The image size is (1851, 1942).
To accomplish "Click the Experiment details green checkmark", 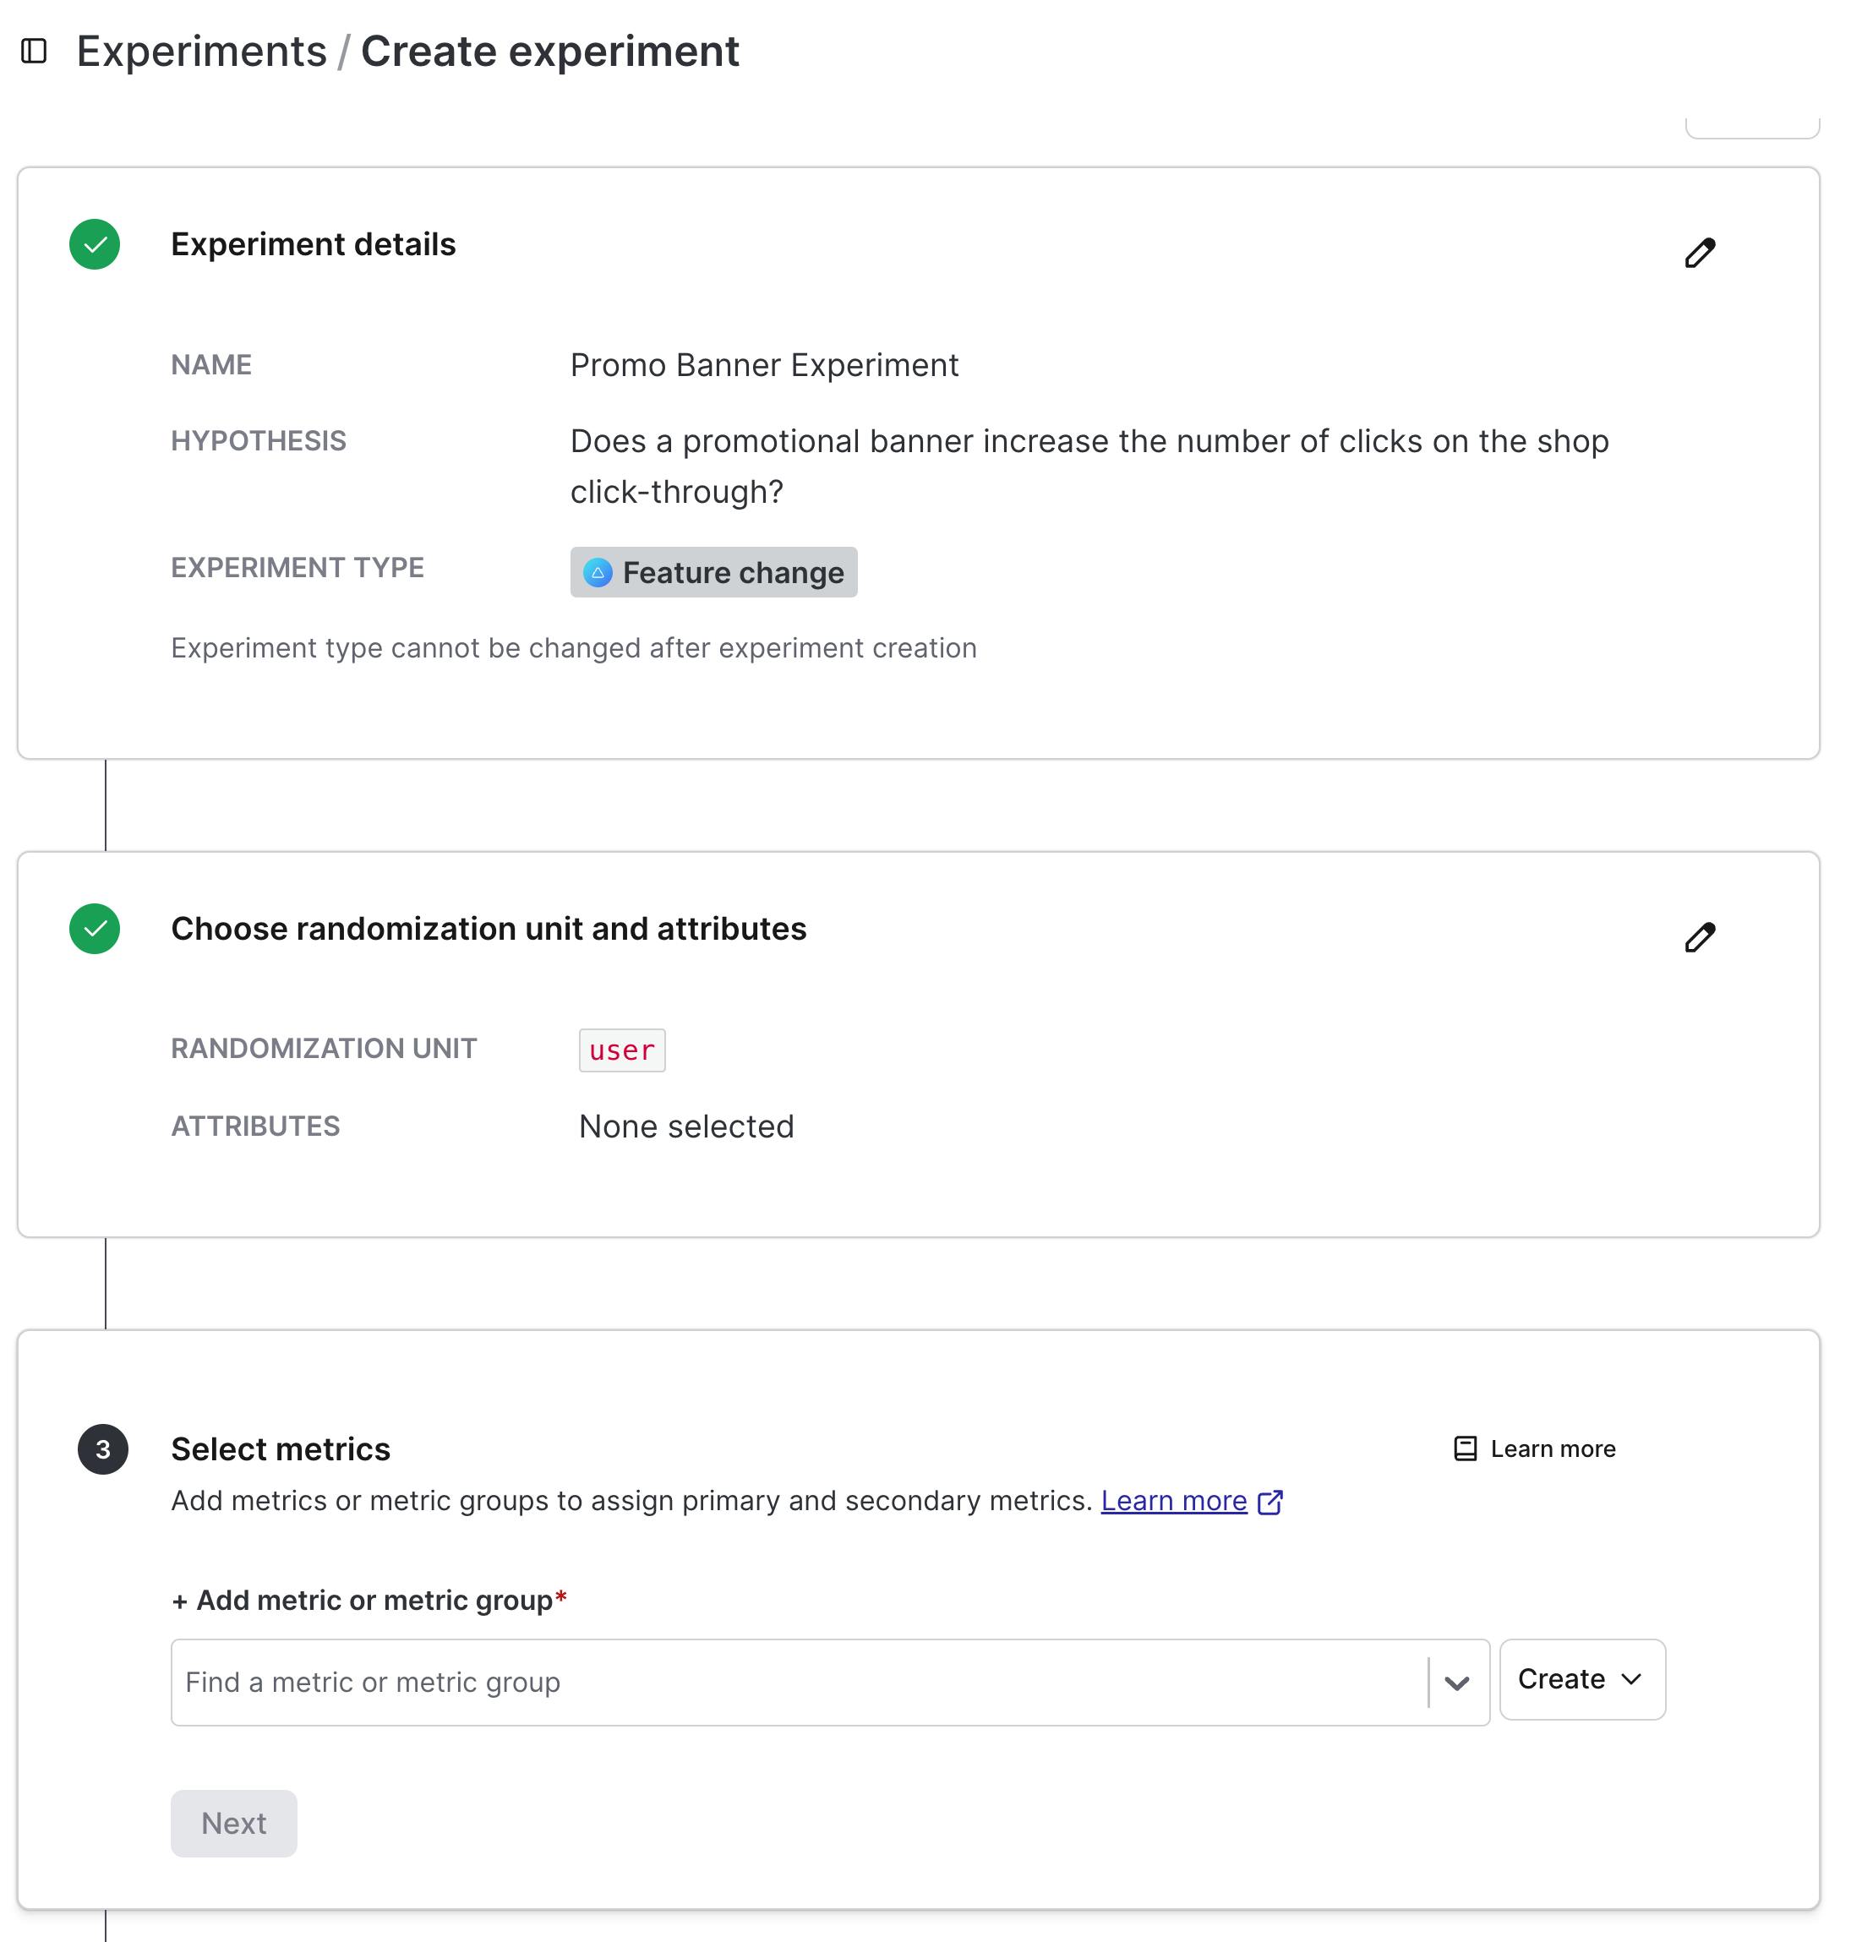I will point(95,244).
